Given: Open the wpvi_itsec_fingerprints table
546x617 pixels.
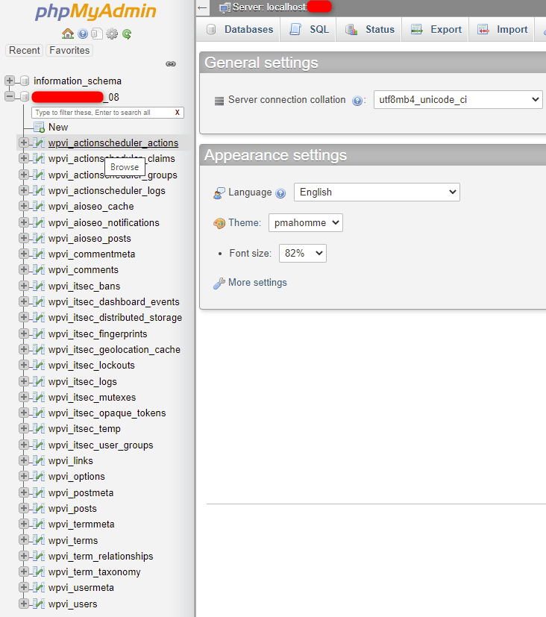Looking at the screenshot, I should 98,333.
